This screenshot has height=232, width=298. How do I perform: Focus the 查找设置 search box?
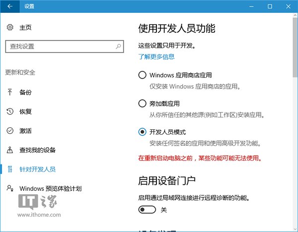click(x=65, y=46)
